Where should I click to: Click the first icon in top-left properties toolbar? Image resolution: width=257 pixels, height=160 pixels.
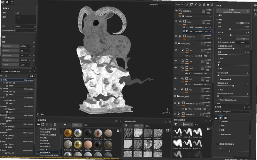[x=3, y=2]
